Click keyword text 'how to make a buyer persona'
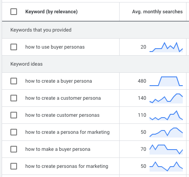 [x=58, y=149]
